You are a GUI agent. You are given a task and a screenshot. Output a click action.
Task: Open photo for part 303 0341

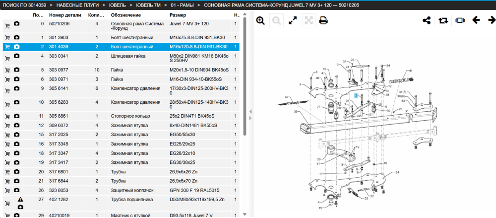tap(17, 56)
